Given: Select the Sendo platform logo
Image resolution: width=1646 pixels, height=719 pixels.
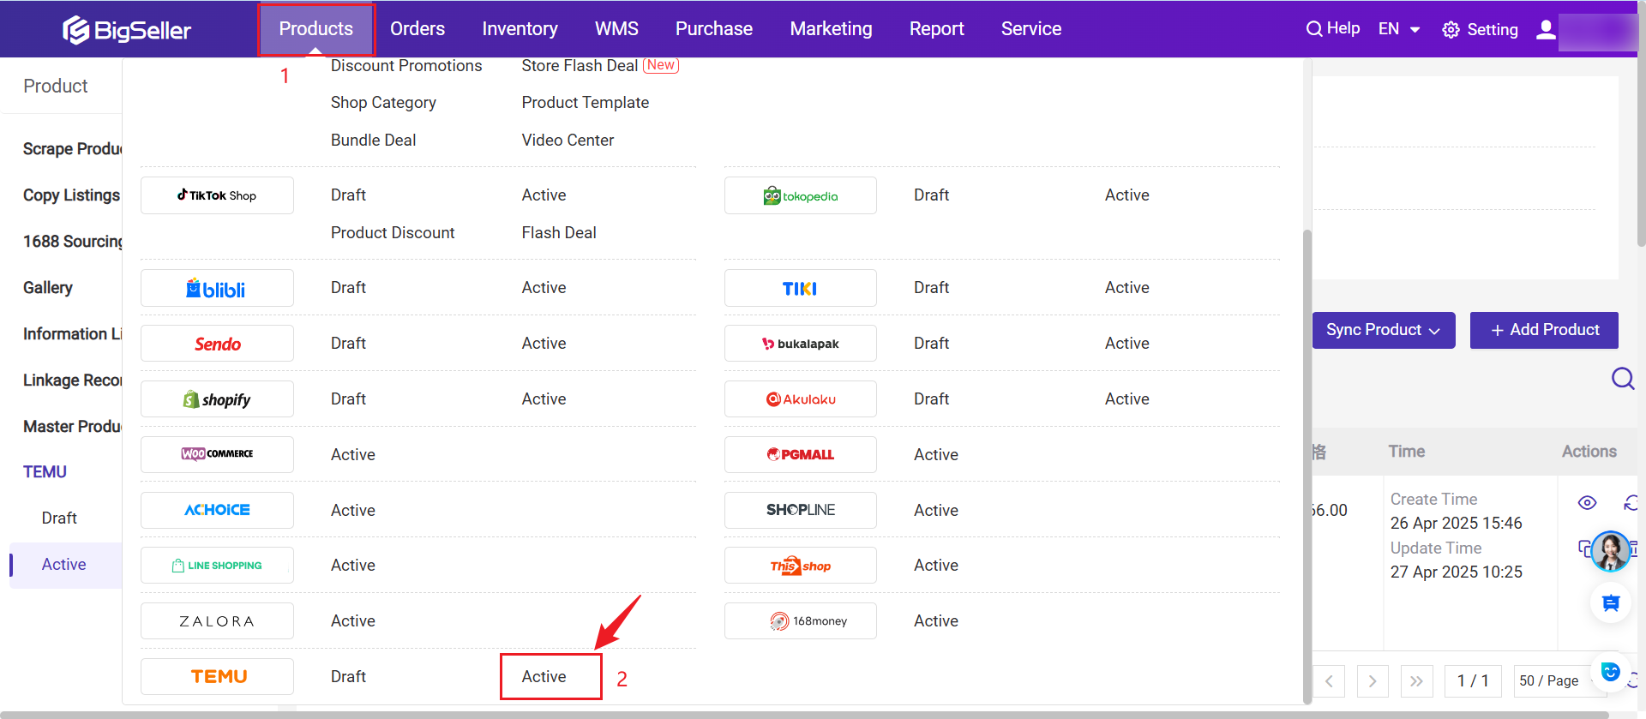Looking at the screenshot, I should point(217,344).
